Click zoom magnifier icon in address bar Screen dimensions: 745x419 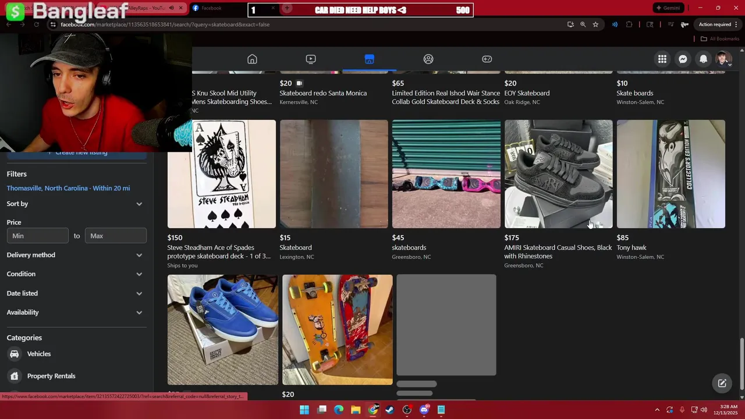[583, 24]
